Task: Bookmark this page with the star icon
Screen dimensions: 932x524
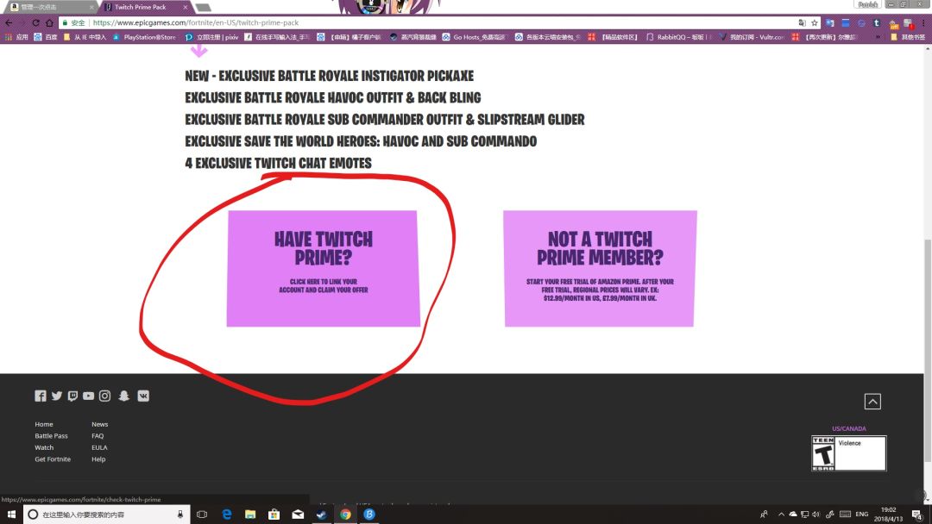Action: click(x=815, y=22)
